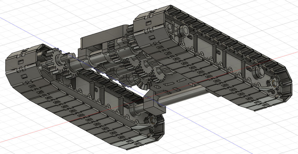Select the flat box housing above the gears
The height and width of the screenshot is (154, 298).
pos(104,37)
